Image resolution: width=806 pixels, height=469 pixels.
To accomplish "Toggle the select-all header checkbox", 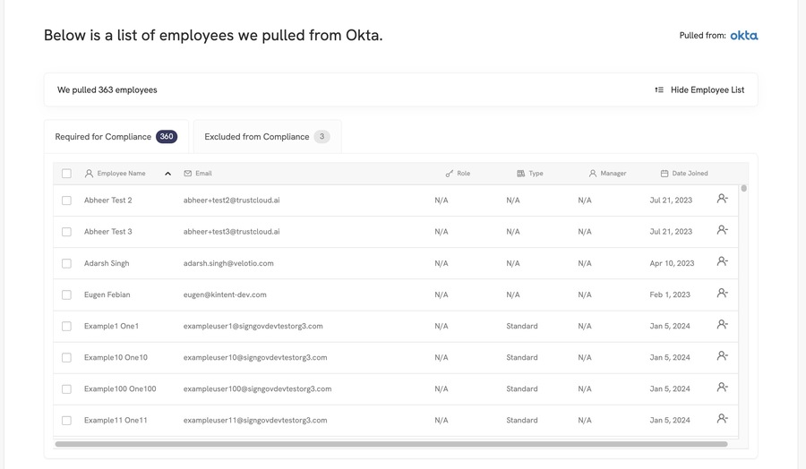I will 66,174.
